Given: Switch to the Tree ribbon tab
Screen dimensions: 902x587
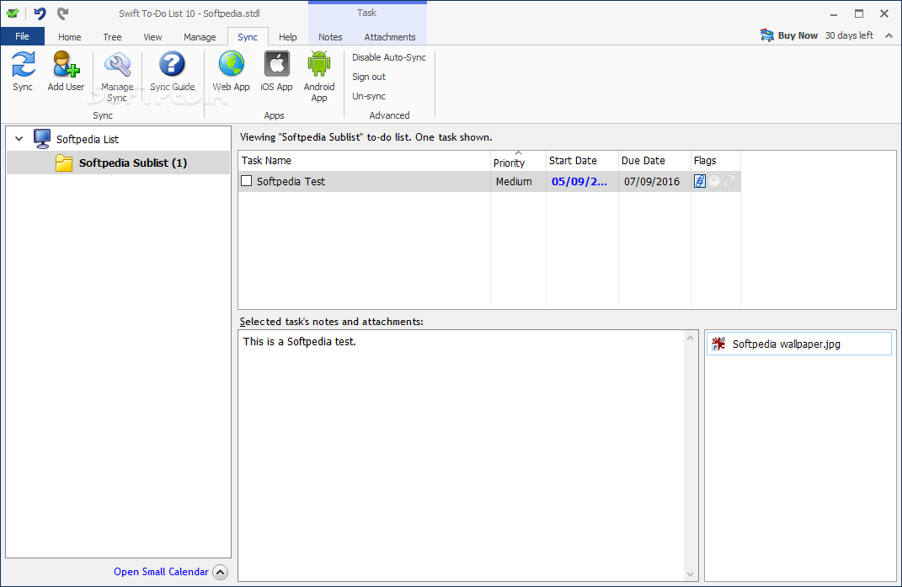Looking at the screenshot, I should (x=112, y=37).
